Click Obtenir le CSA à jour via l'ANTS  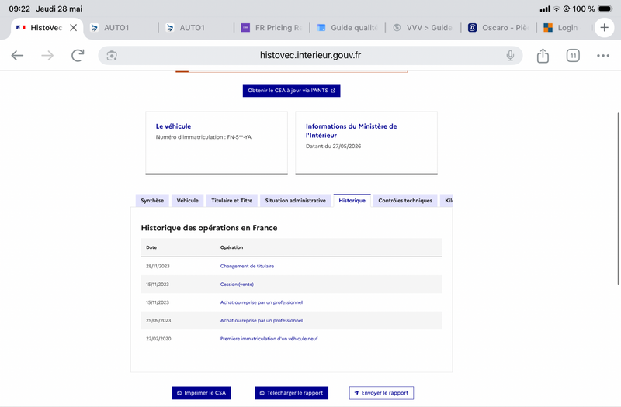tap(291, 91)
